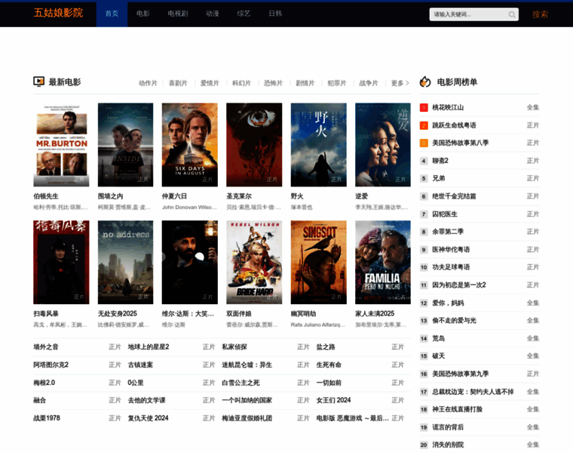Image resolution: width=573 pixels, height=453 pixels.
Task: Go to the 动漫 tab
Action: (213, 14)
